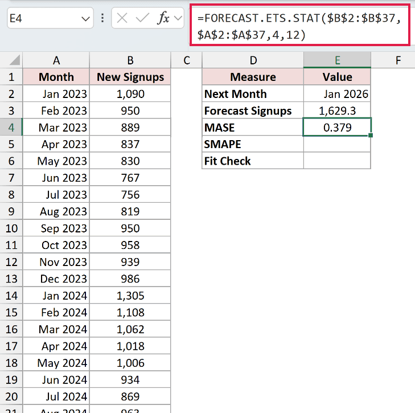Click the cell containing 869
The image size is (415, 413).
[130, 396]
